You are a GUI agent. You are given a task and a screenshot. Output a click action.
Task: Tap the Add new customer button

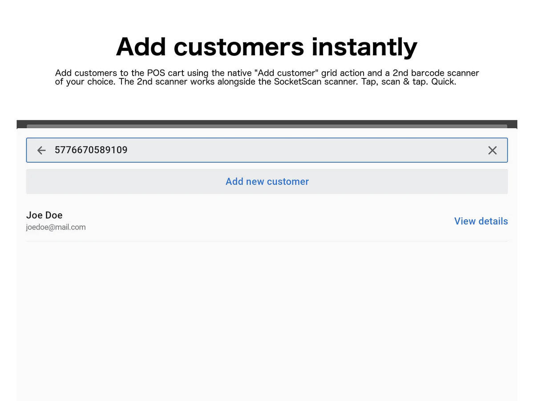pyautogui.click(x=267, y=181)
